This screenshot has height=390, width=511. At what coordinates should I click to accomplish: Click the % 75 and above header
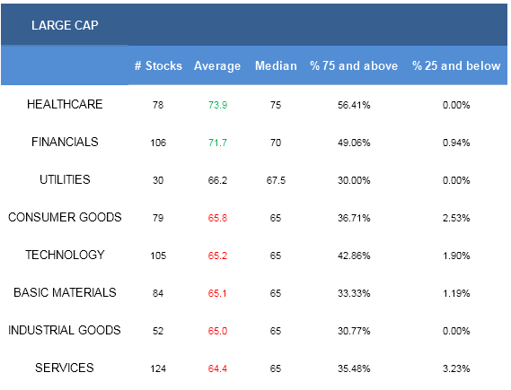click(x=354, y=65)
